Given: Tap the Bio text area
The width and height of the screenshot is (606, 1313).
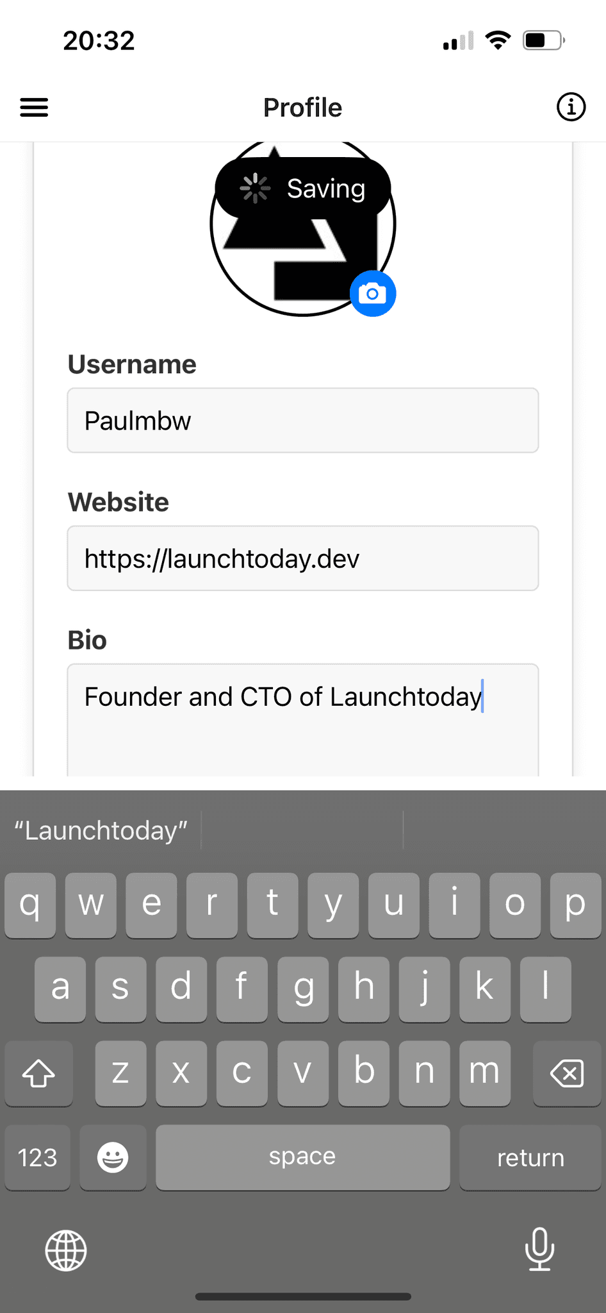Looking at the screenshot, I should pos(302,712).
